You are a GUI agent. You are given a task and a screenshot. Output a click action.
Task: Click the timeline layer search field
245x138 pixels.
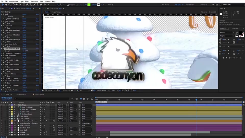(41, 99)
